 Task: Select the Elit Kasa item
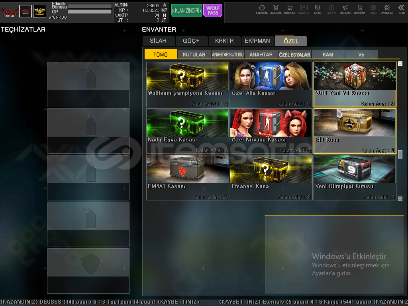pyautogui.click(x=355, y=131)
